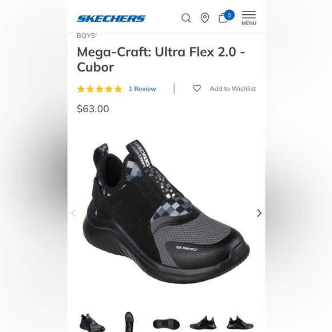This screenshot has width=332, height=332.
Task: Show next product image arrow
Action: click(259, 213)
